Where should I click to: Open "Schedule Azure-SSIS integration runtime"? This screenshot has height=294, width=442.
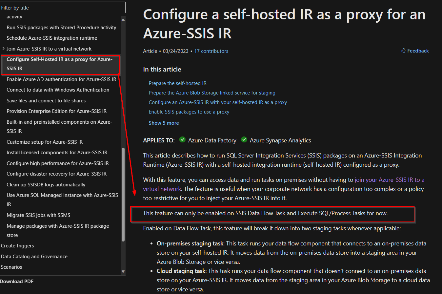tap(52, 38)
